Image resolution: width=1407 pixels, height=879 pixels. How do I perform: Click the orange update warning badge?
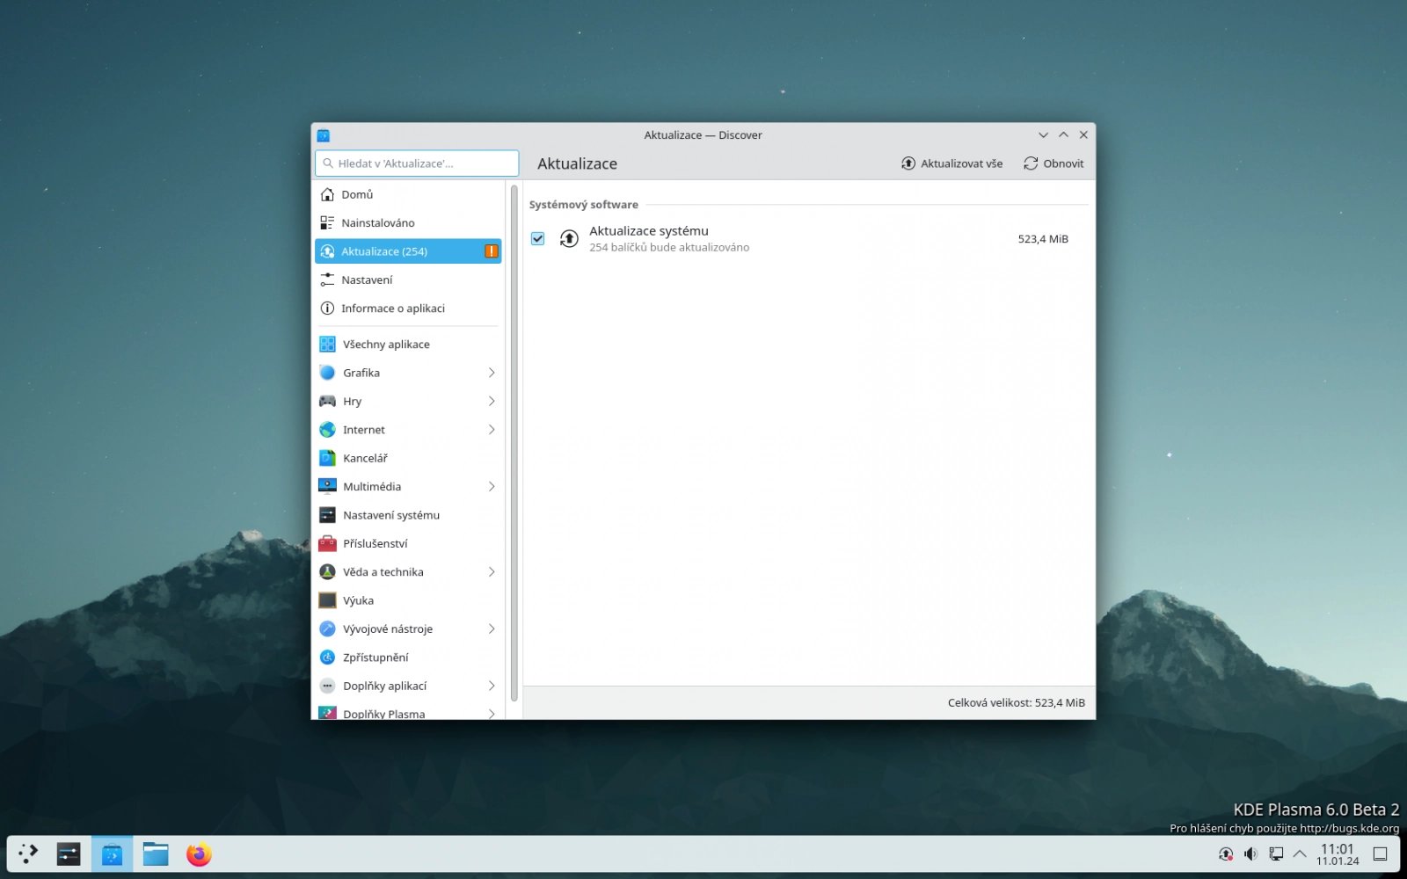492,251
